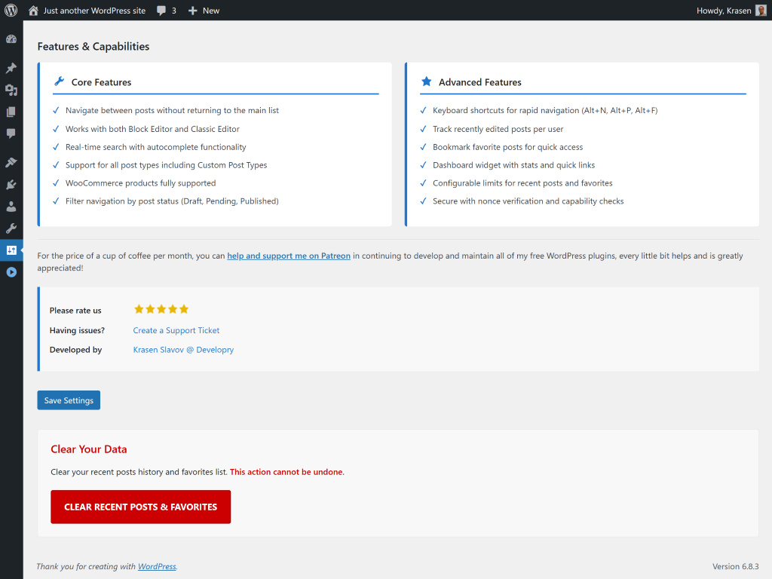This screenshot has width=772, height=579.
Task: Click 'Clear Your Data' heading
Action: click(89, 449)
